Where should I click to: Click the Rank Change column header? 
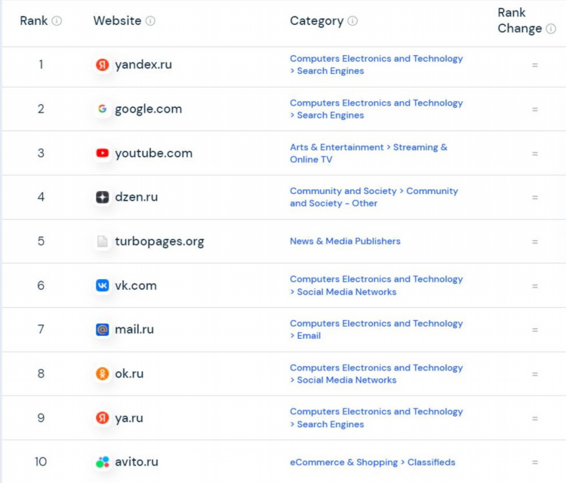click(520, 20)
